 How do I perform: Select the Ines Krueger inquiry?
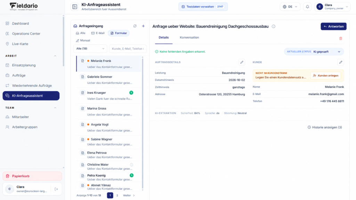point(109,95)
